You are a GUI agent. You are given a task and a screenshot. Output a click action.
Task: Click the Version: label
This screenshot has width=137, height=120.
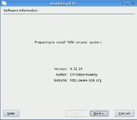point(61,69)
